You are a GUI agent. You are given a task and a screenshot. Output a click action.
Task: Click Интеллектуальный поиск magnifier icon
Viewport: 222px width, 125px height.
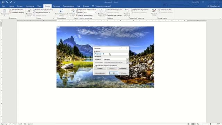click(x=61, y=10)
